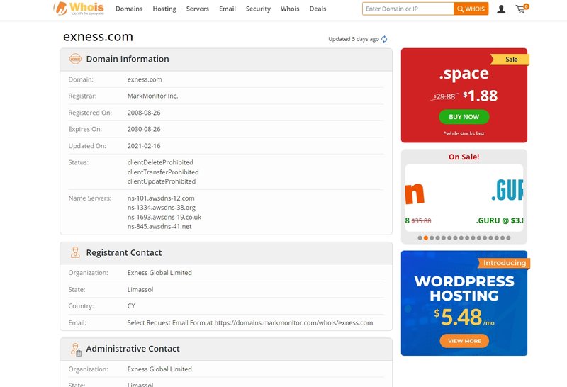The image size is (567, 387).
Task: Click the refresh icon beside Updated text
Action: [384, 39]
